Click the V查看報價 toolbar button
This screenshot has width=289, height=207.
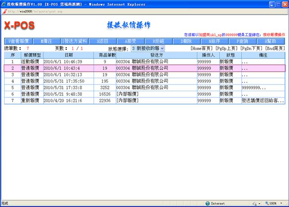tap(18, 41)
